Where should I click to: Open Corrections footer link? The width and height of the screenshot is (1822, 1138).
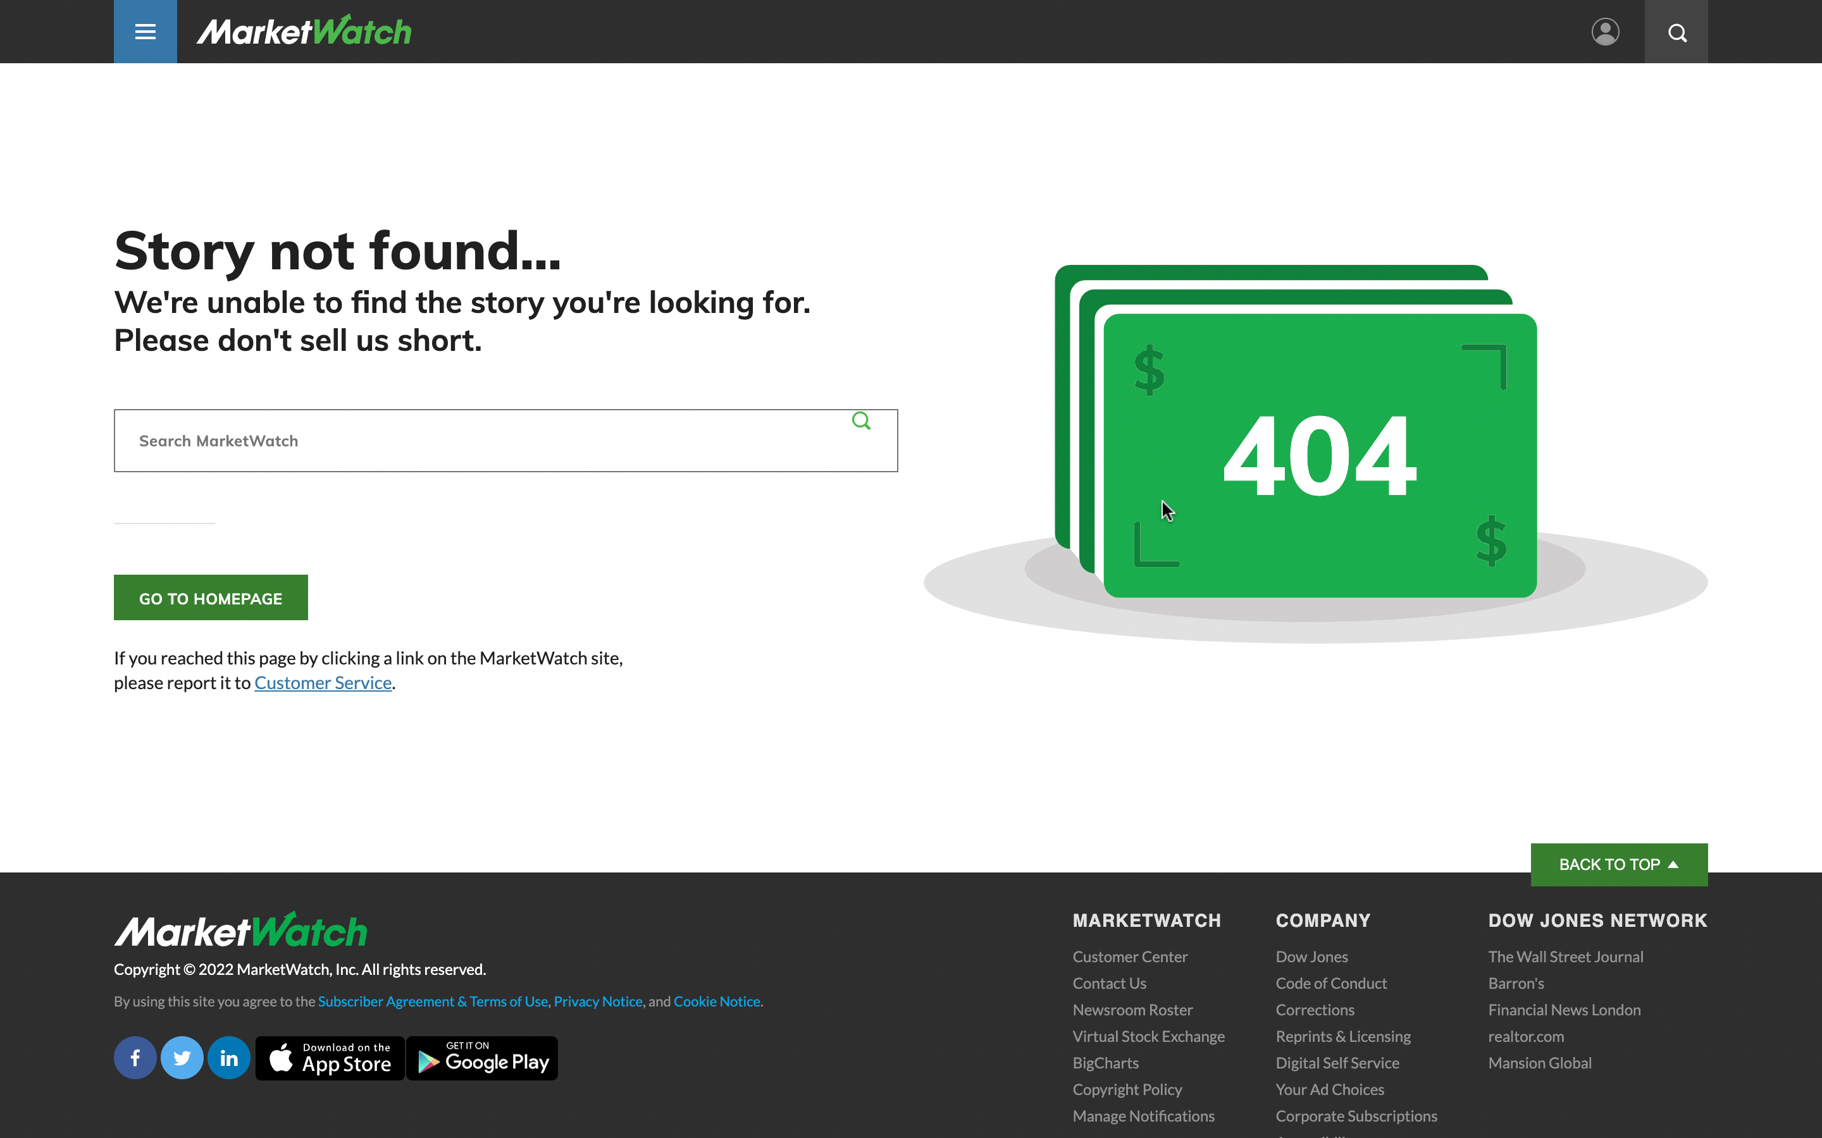[x=1315, y=1009]
